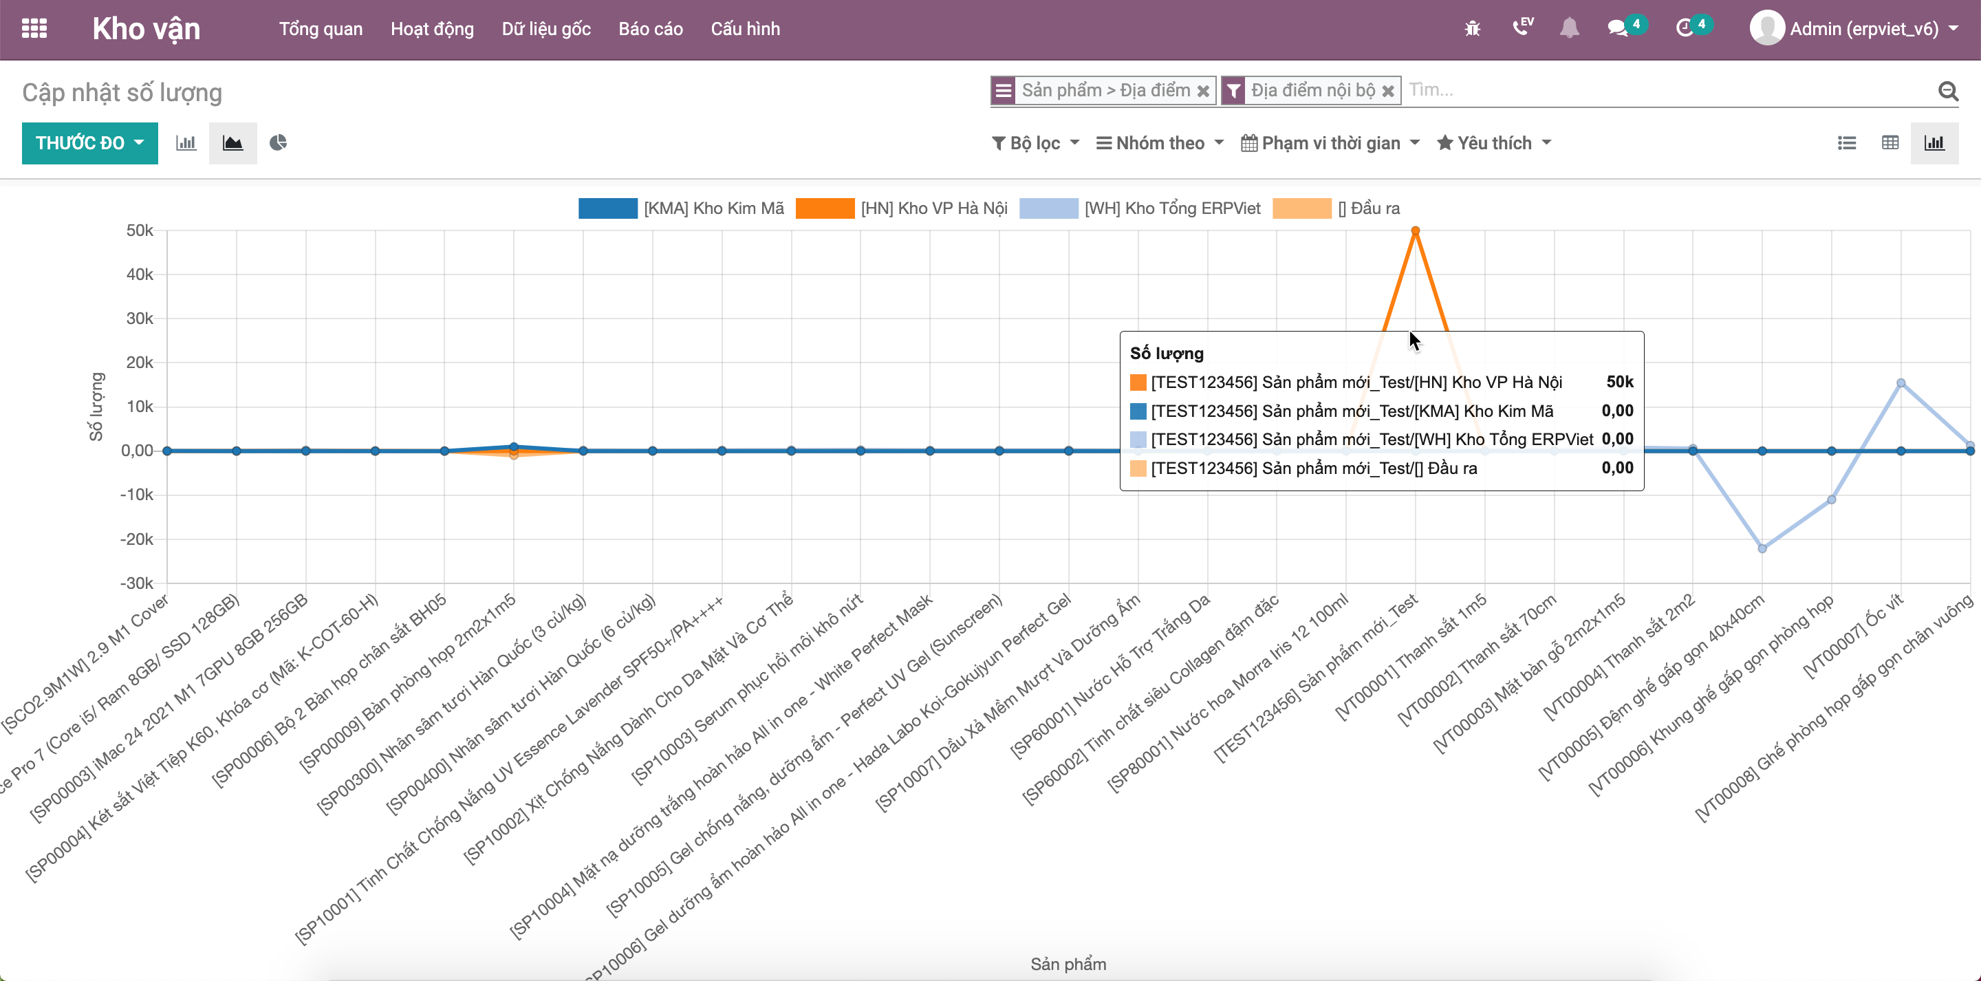Viewport: 1981px width, 981px height.
Task: Switch to line chart mode
Action: click(233, 143)
